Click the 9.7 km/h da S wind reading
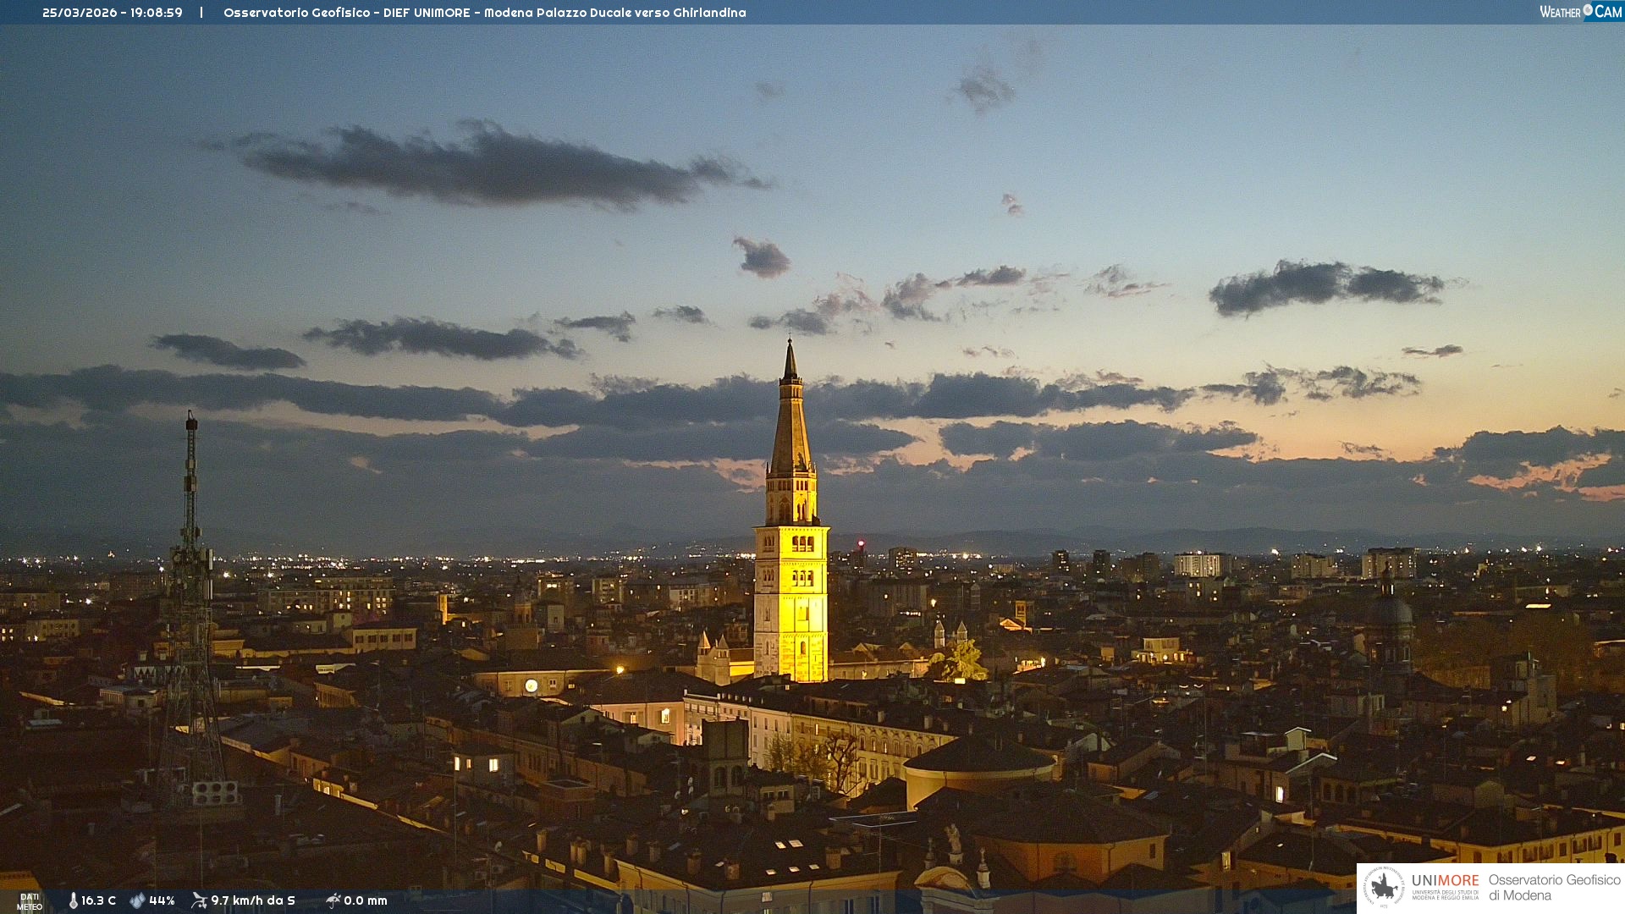The image size is (1625, 914). [253, 900]
